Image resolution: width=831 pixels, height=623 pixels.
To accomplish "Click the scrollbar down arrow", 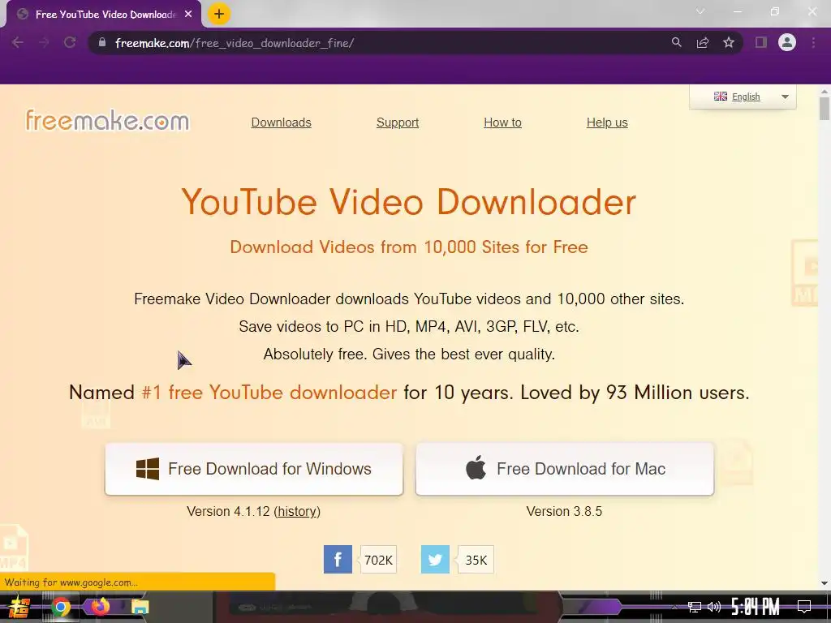I will [x=825, y=583].
